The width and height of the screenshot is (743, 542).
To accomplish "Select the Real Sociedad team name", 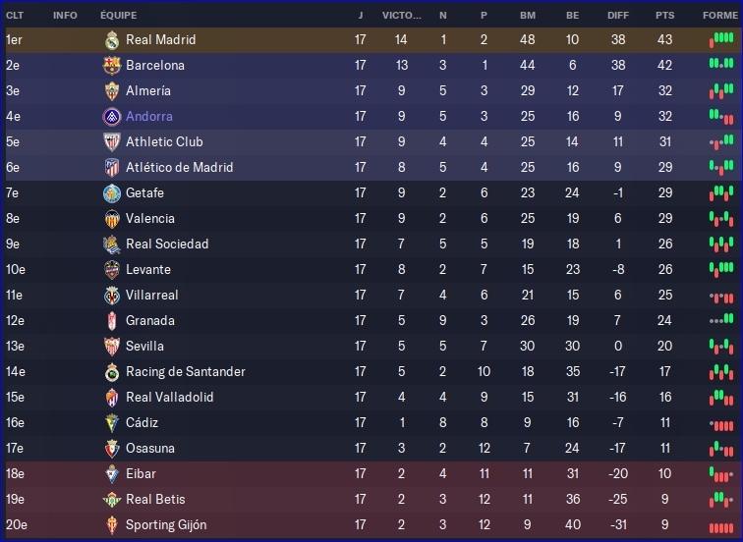I will point(167,244).
